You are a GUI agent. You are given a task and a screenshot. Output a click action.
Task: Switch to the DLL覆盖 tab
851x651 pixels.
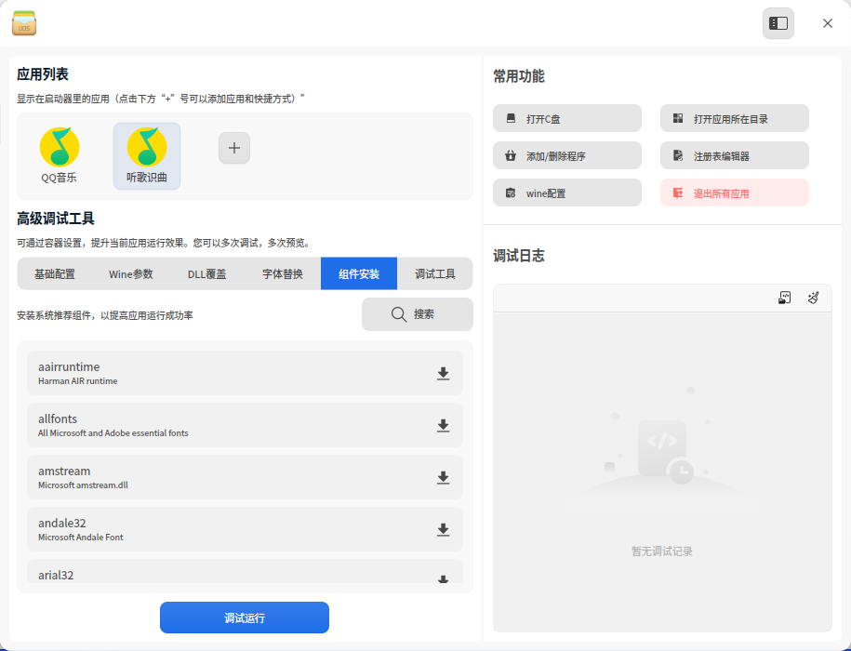(x=206, y=274)
